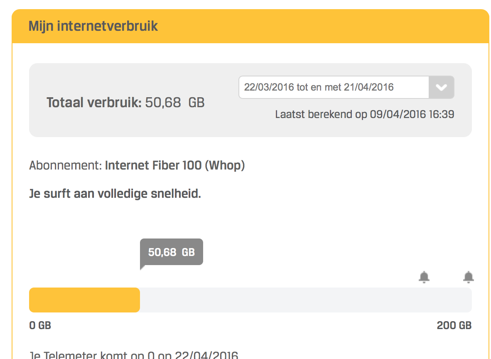
Task: Click empty area of yellow header bar
Action: [x=320, y=26]
